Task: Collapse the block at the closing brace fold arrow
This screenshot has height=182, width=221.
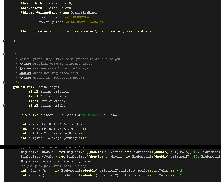Action: coord(4,40)
